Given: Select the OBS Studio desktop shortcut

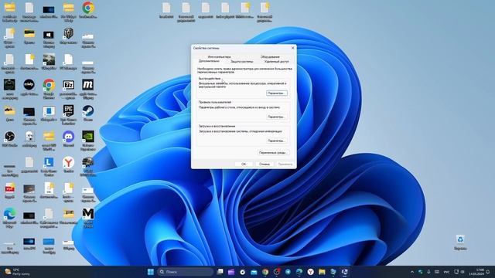Looking at the screenshot, I should click(x=9, y=139).
